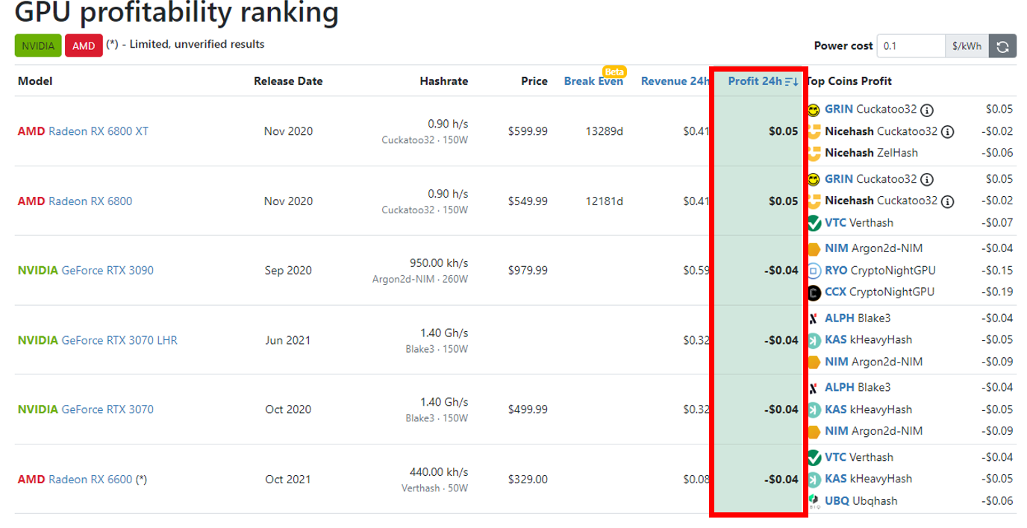Toggle the red AMD filter button
This screenshot has height=528, width=1027.
[84, 45]
